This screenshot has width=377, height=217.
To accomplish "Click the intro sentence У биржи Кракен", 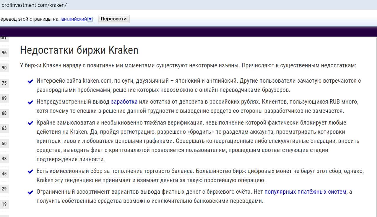I will tap(188, 65).
